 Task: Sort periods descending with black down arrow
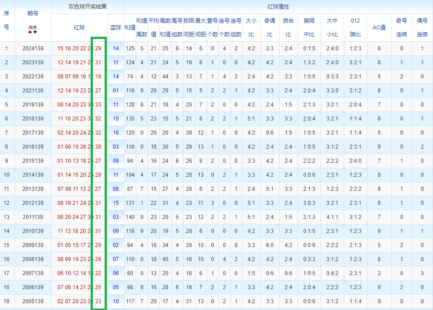pos(35,32)
